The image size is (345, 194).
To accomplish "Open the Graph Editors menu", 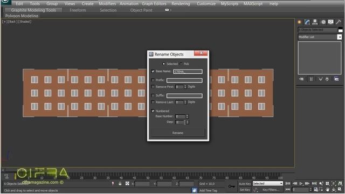I will click(154, 4).
